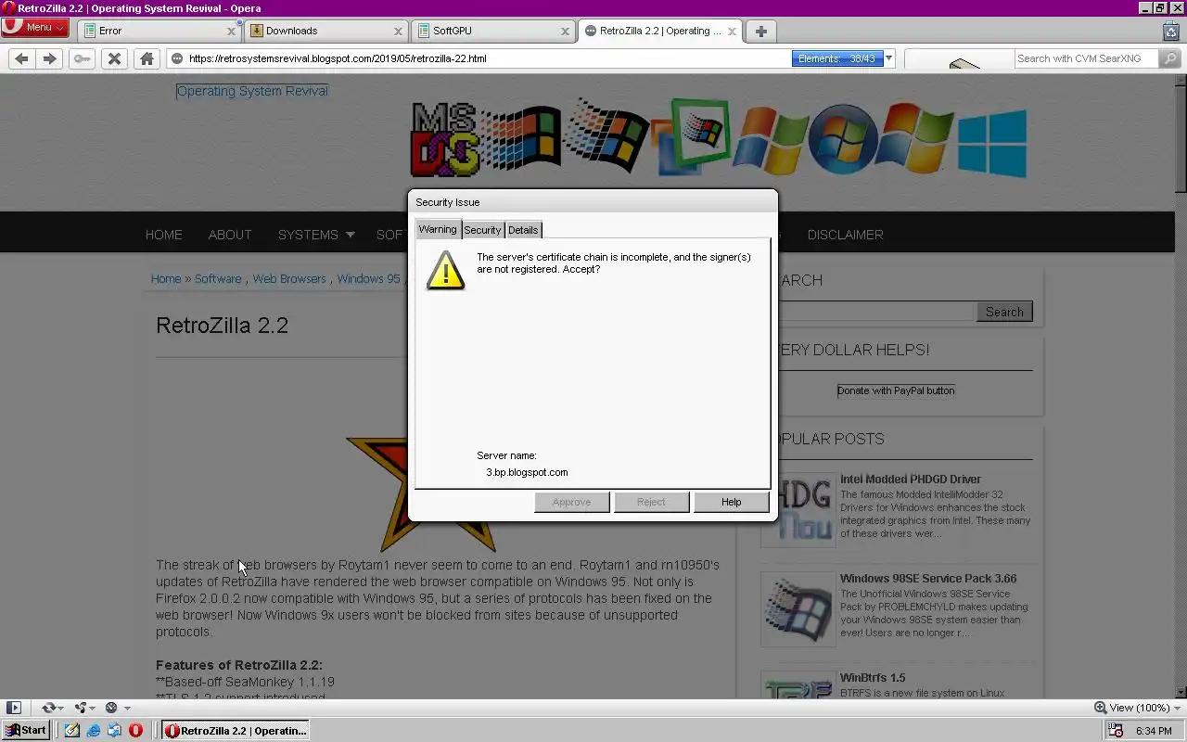This screenshot has height=742, width=1187.
Task: Launch Opera from quick launch
Action: (135, 730)
